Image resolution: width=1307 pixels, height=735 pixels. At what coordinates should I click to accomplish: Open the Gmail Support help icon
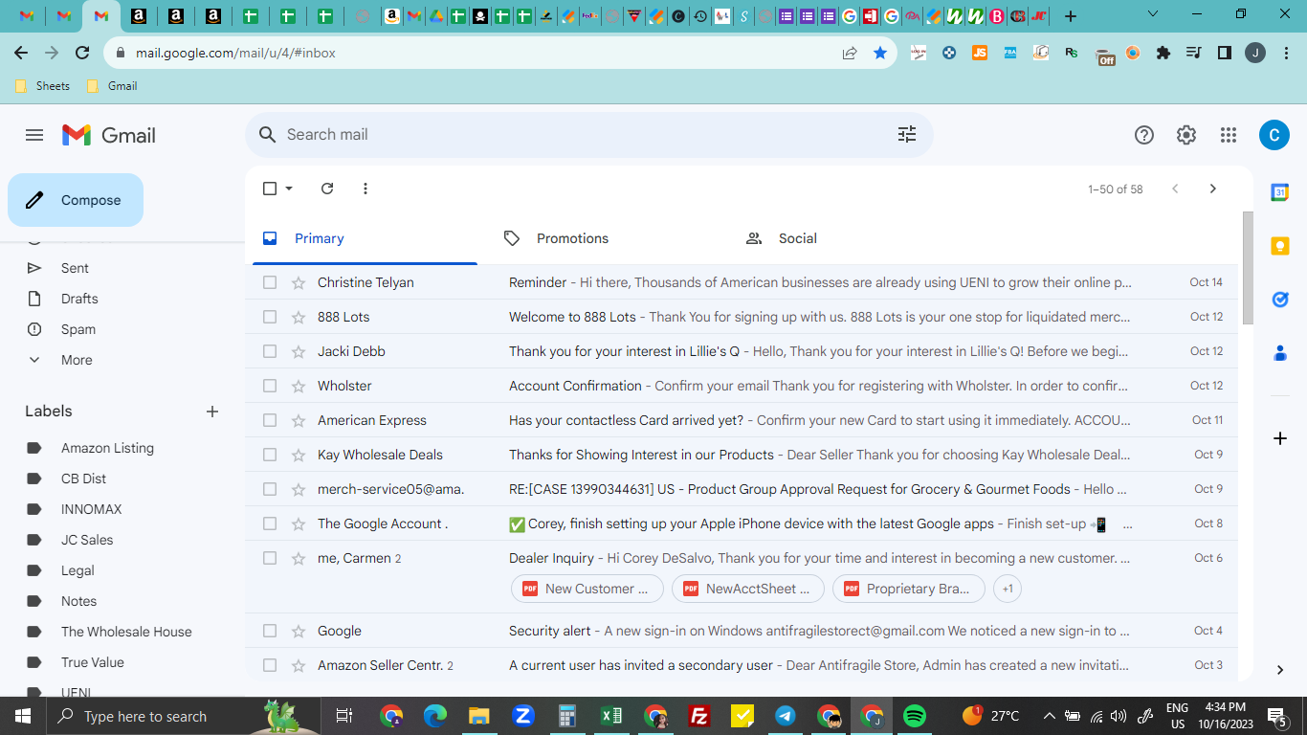point(1144,135)
